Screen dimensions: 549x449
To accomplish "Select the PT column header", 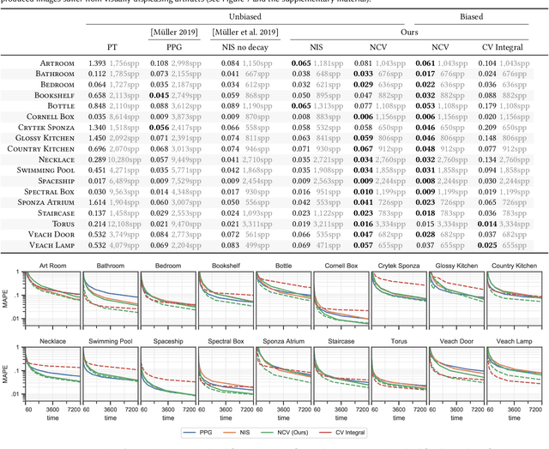I will (x=112, y=47).
